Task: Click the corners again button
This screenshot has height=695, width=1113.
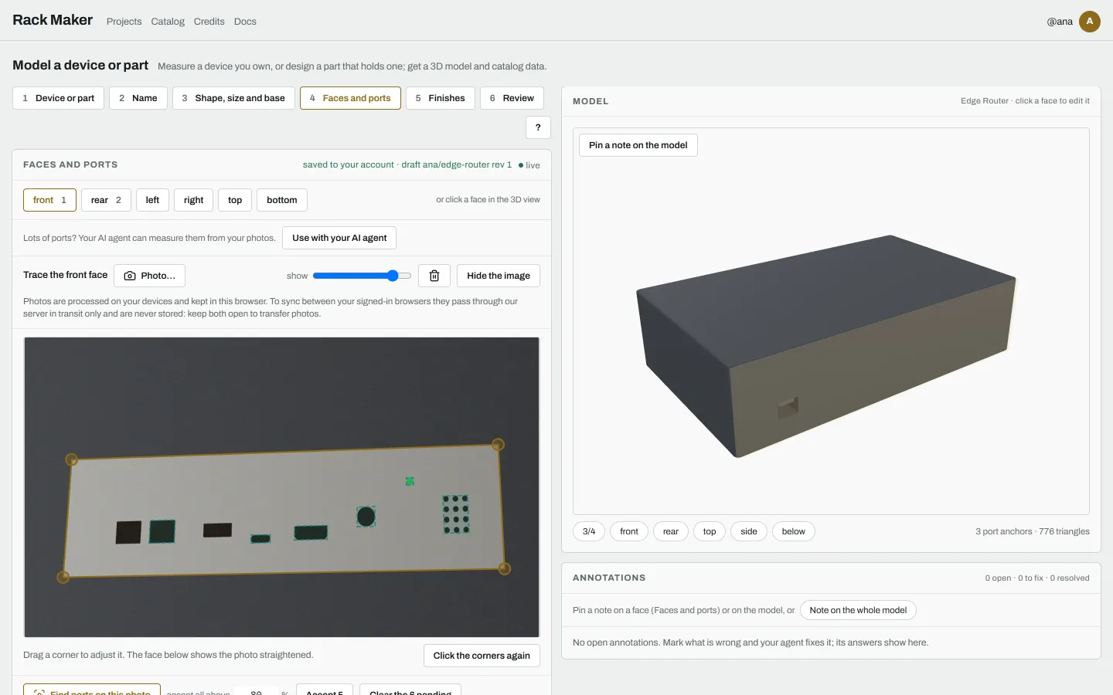Action: click(482, 656)
